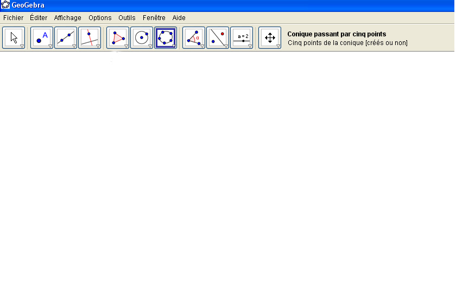Select the Move arrow tool
Image resolution: width=456 pixels, height=285 pixels.
click(x=14, y=37)
